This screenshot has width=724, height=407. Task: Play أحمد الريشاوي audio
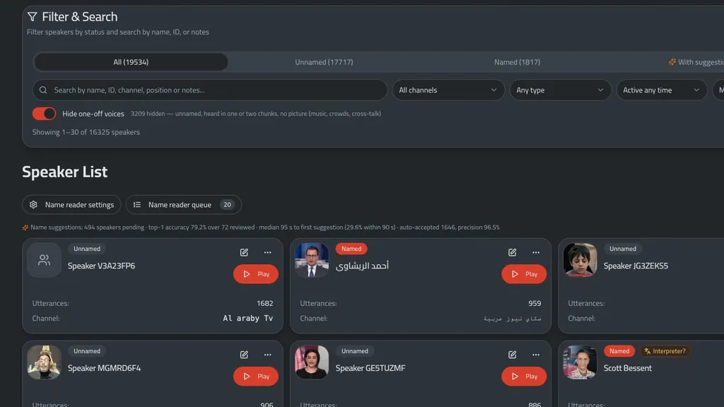click(524, 274)
